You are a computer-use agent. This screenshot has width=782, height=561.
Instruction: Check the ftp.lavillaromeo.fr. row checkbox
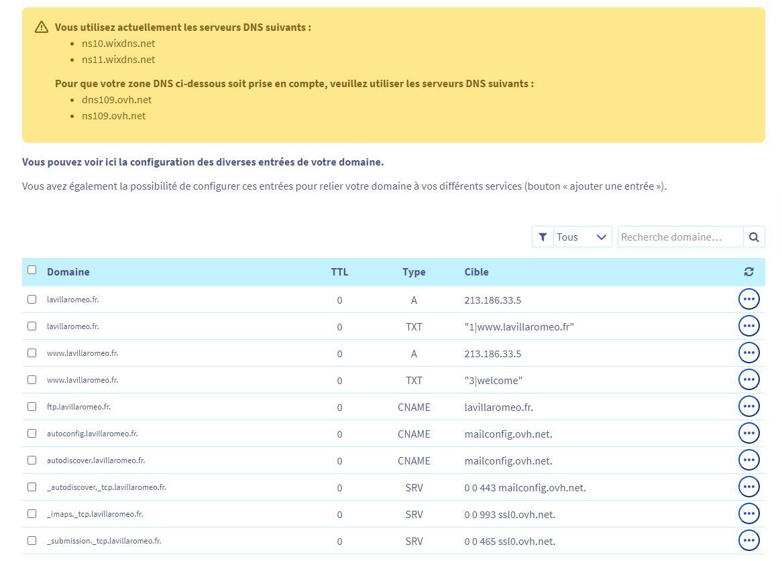(32, 407)
